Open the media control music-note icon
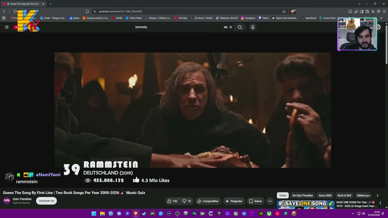 pos(356,12)
